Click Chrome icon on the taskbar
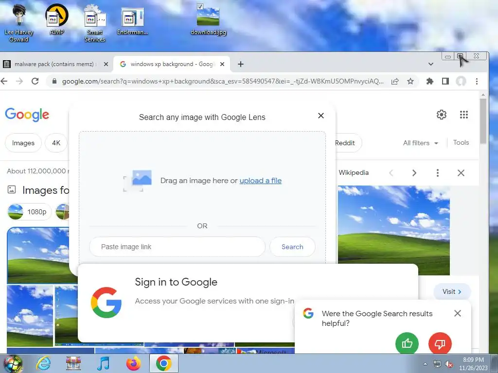 163,363
